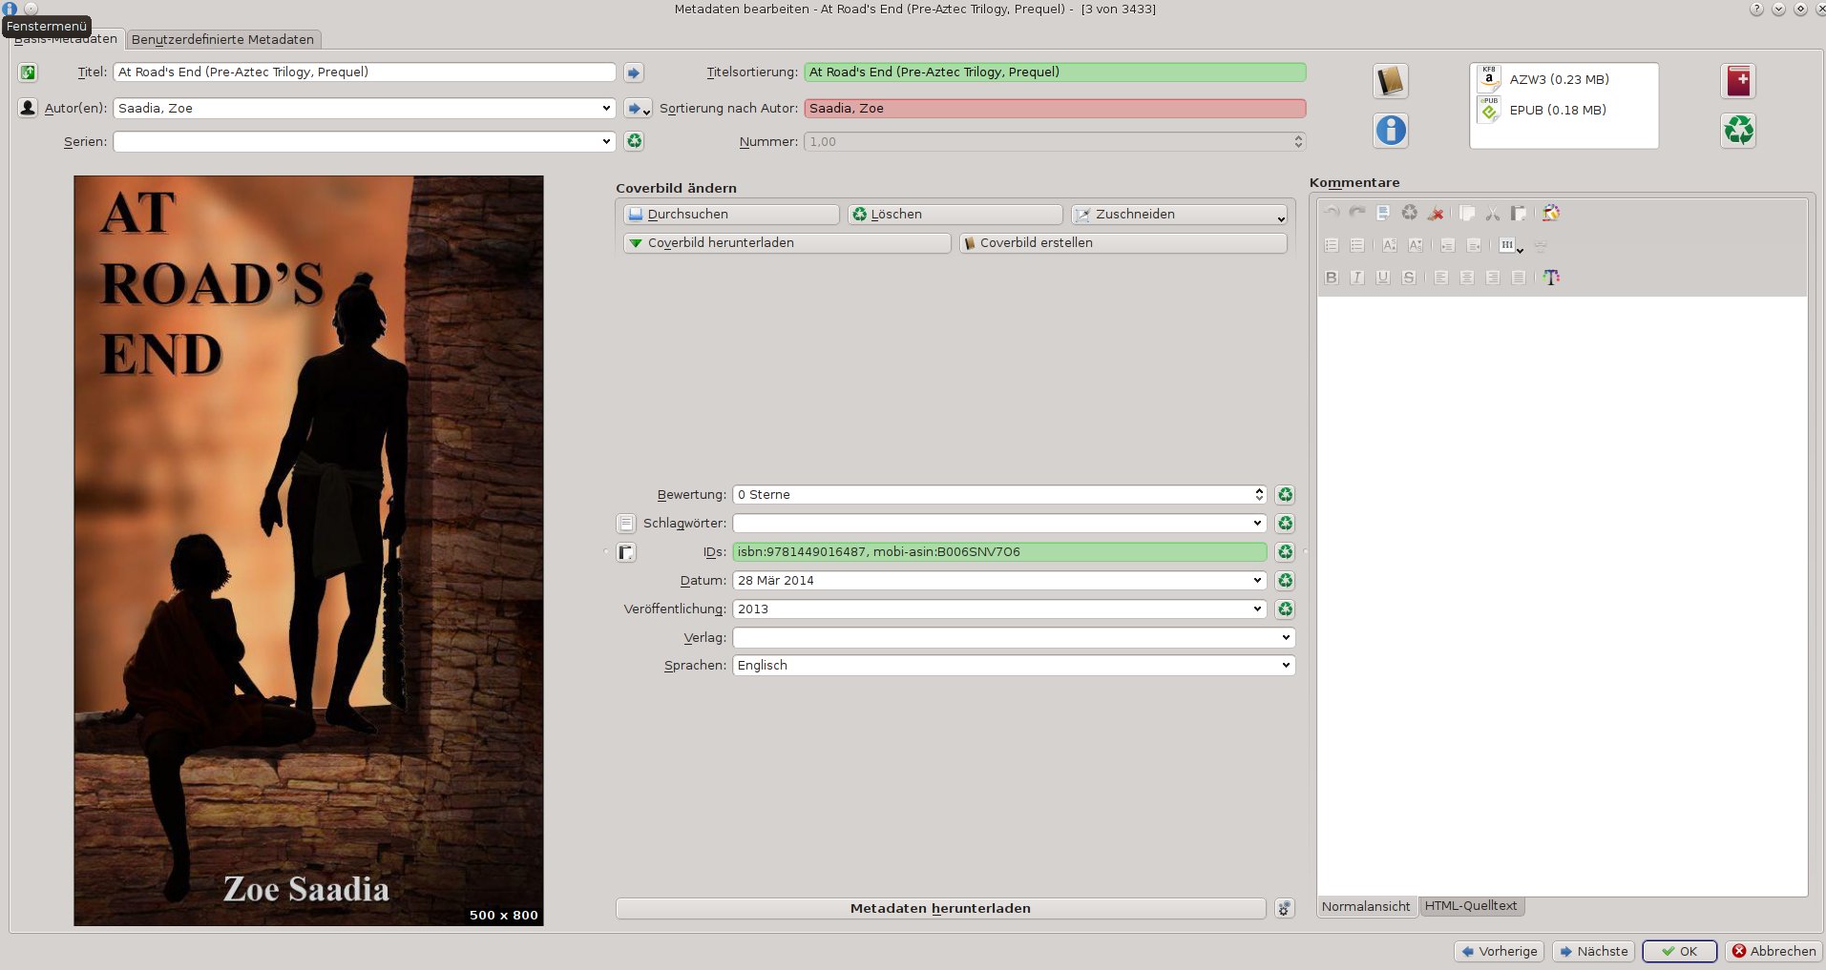Insert unordered list in comments

click(x=1357, y=245)
